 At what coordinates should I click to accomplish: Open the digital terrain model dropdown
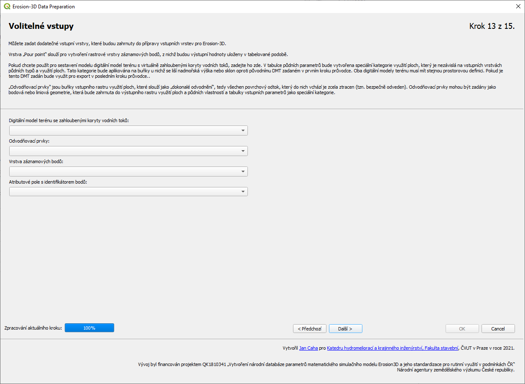[128, 131]
